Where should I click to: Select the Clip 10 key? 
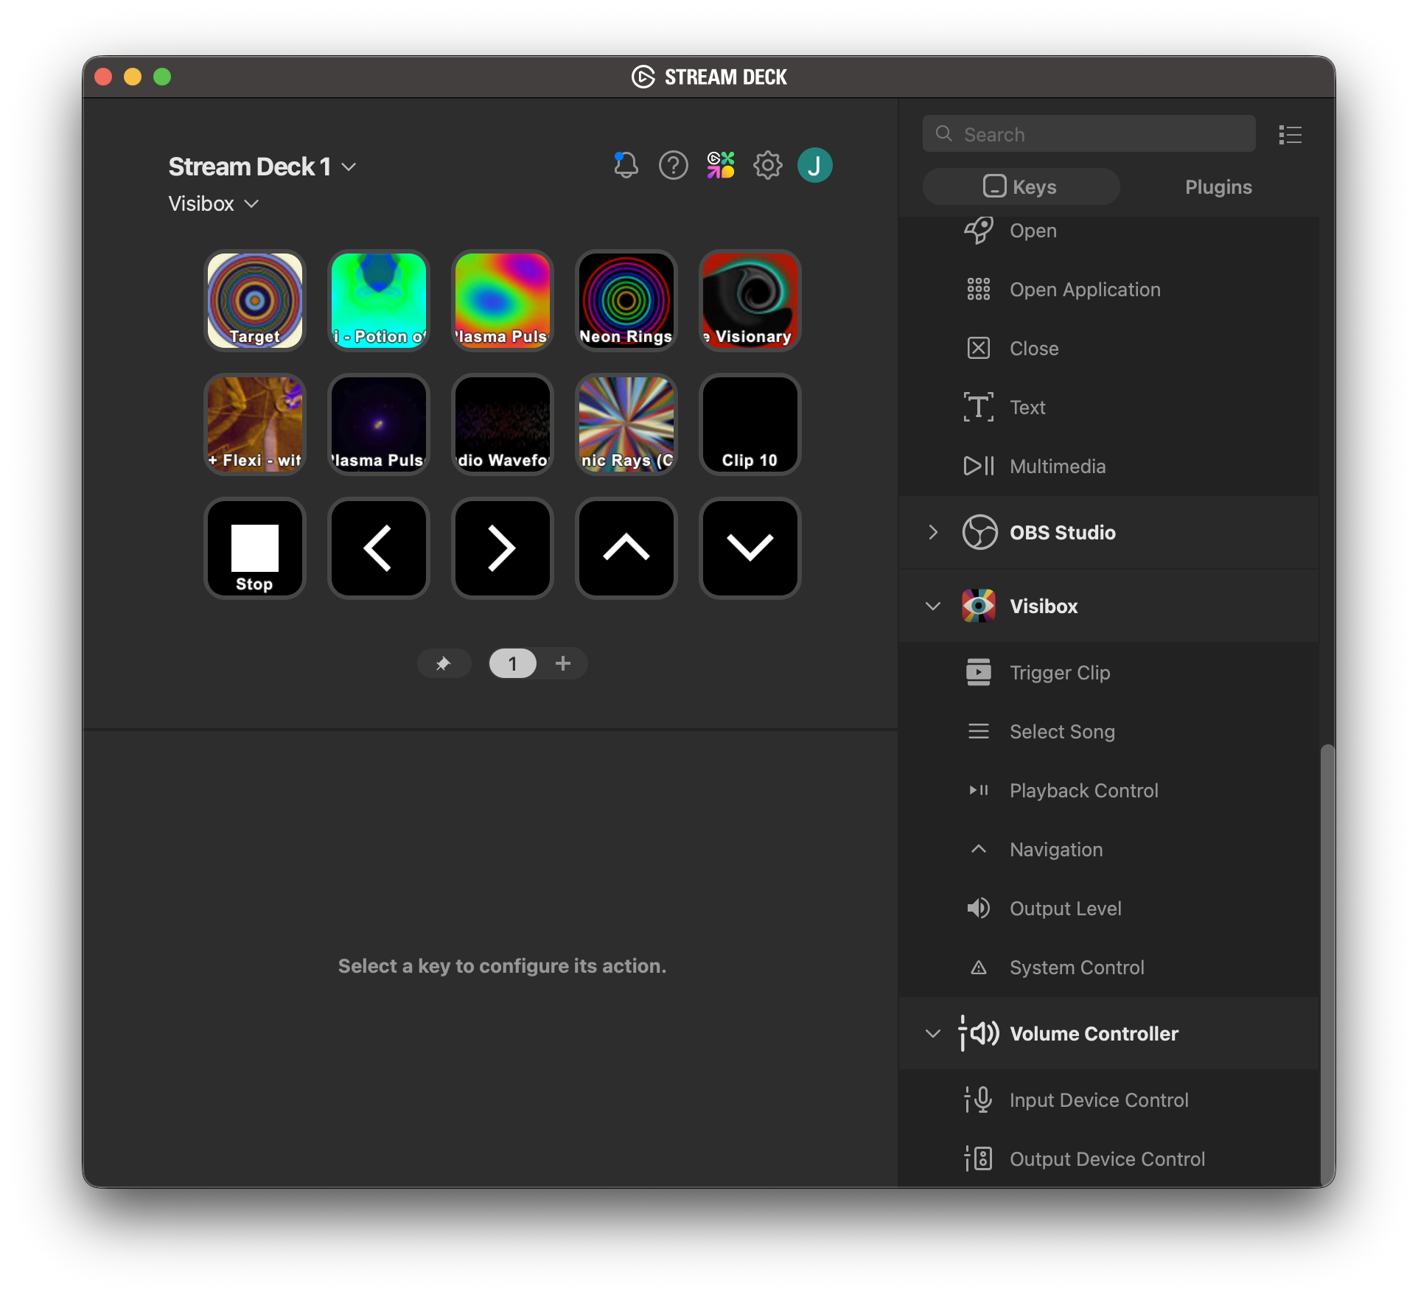pos(750,424)
